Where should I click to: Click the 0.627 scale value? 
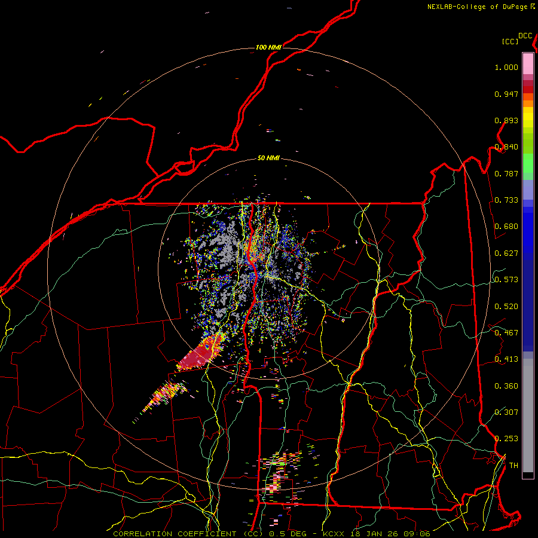tap(506, 253)
